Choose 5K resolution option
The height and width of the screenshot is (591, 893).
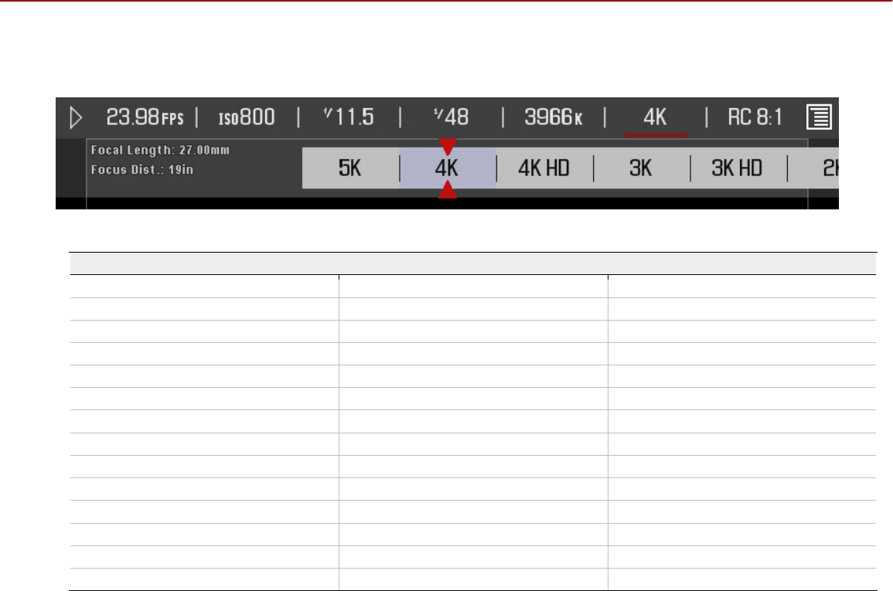349,168
